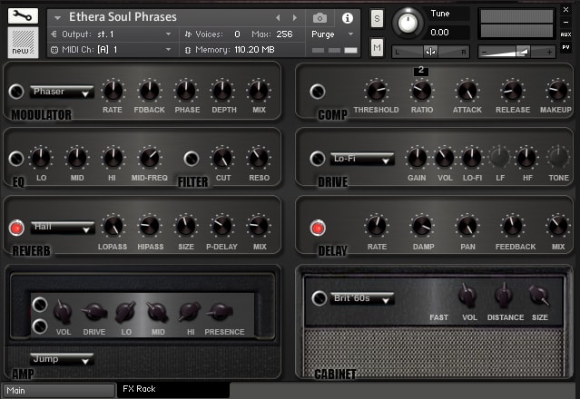Enable the Comp power button
Screen dimensions: 580x399
[x=318, y=92]
